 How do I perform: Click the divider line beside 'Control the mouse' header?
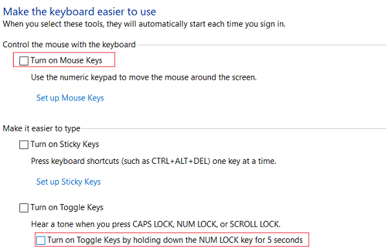[x=262, y=45]
